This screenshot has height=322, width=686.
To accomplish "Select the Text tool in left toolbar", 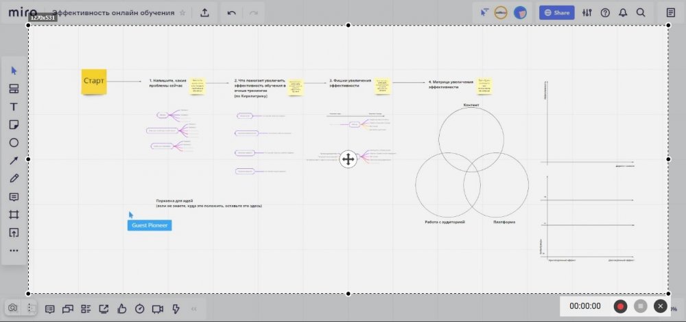I will (13, 106).
